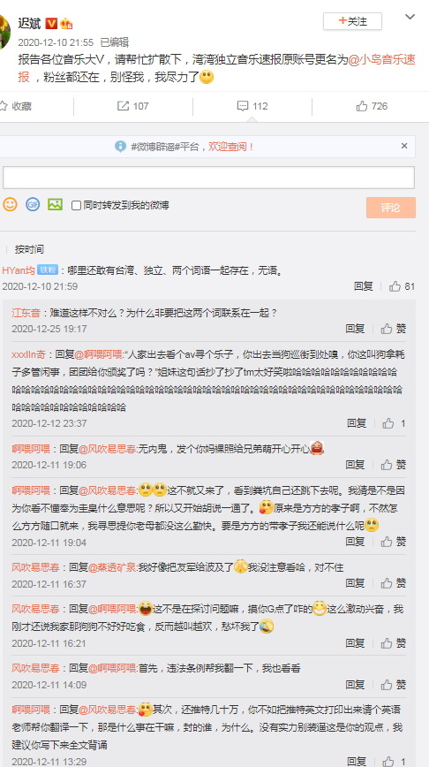Viewport: 429px width, 767px height.
Task: Close the 微博辟谣 notification banner
Action: (404, 146)
